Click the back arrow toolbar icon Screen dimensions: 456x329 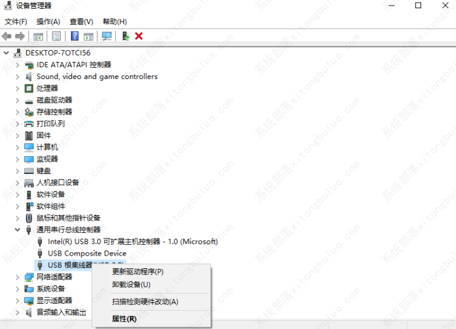7,36
